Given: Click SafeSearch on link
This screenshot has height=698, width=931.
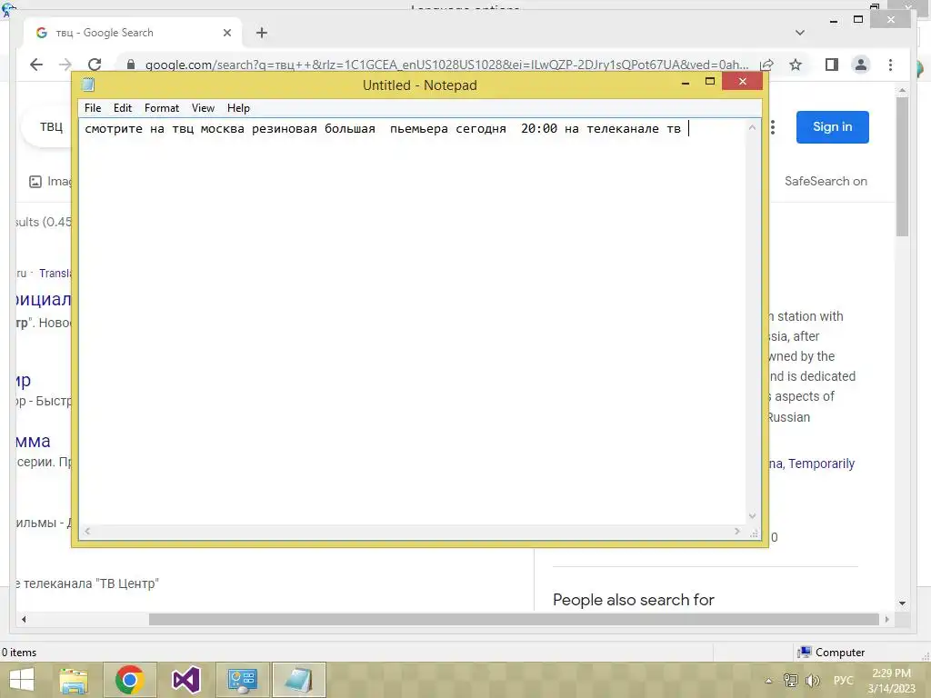Looking at the screenshot, I should [826, 181].
